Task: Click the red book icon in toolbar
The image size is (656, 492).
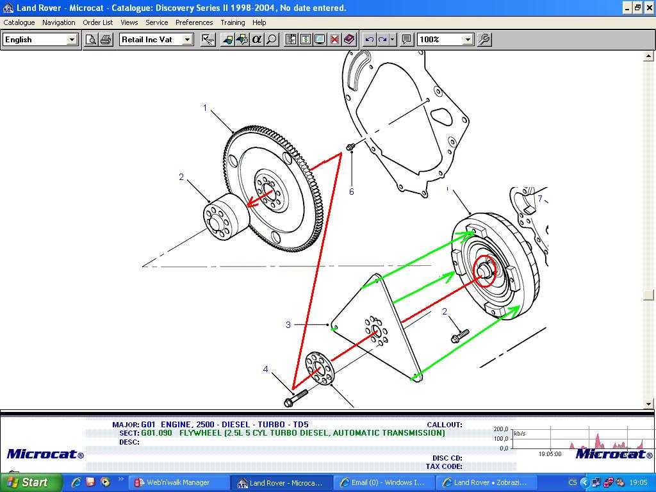Action: tap(349, 40)
